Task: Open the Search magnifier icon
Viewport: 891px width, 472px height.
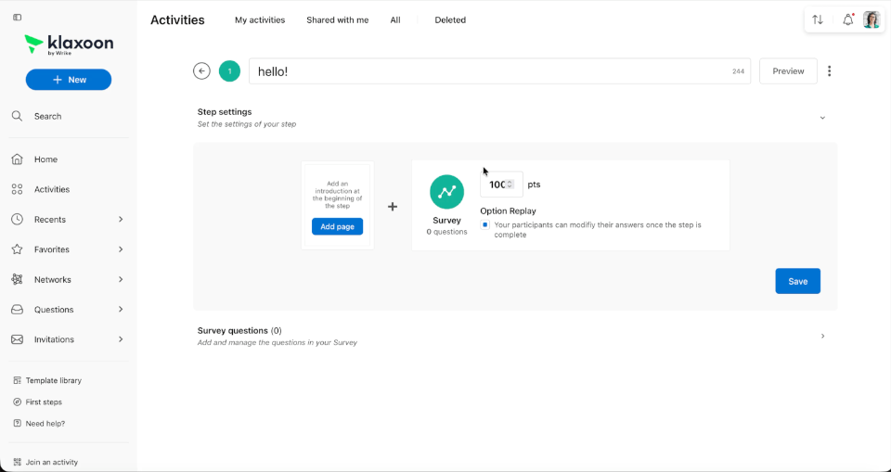Action: coord(17,116)
